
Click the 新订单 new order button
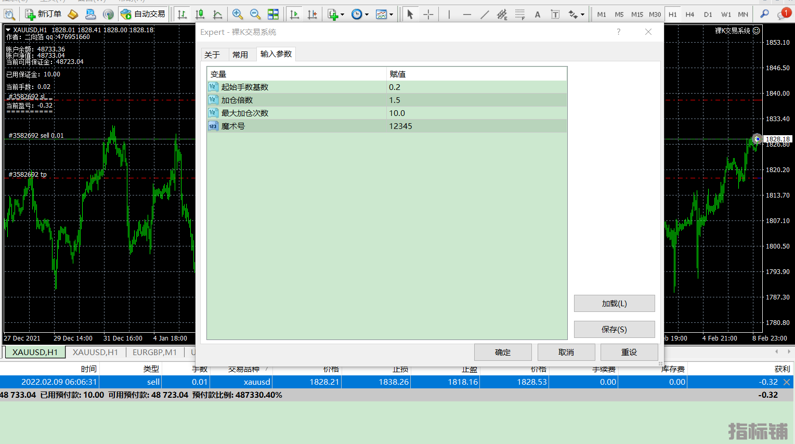click(x=43, y=15)
